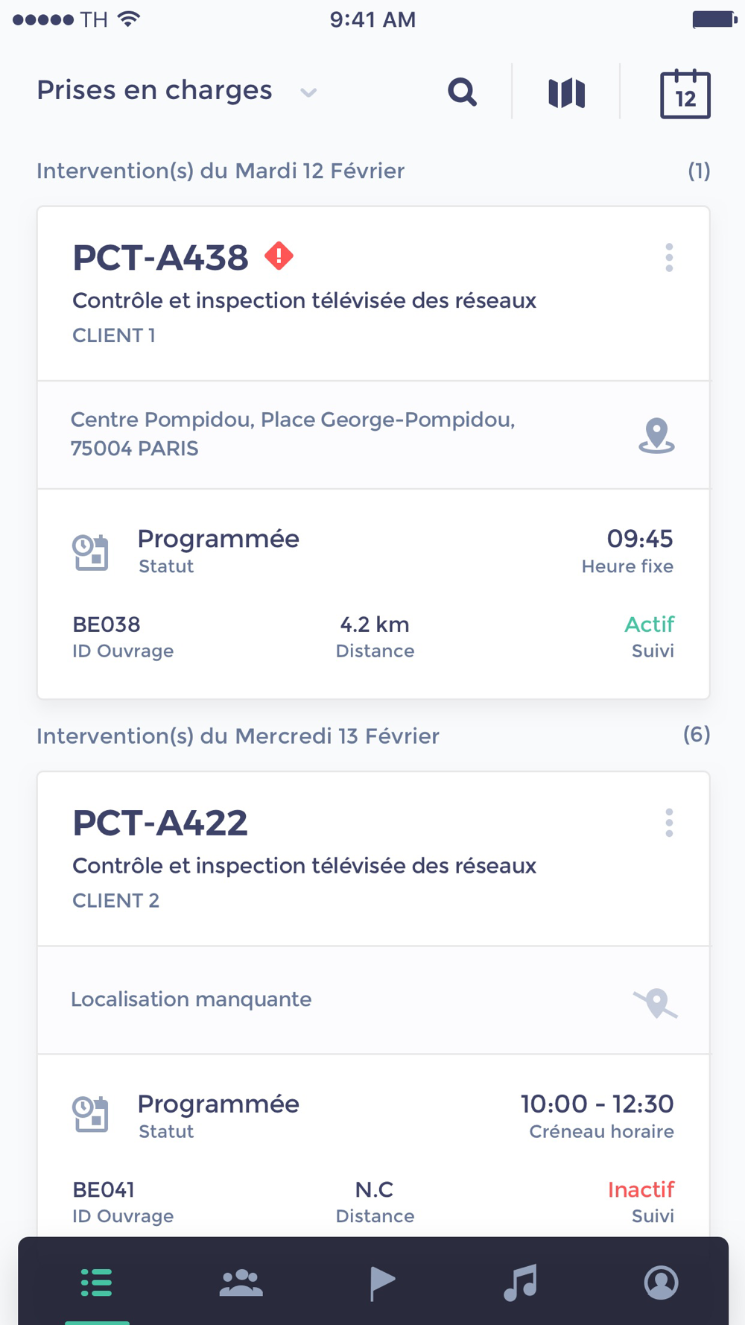Click the scheduled status icon for PCT-A422
745x1325 pixels.
91,1114
